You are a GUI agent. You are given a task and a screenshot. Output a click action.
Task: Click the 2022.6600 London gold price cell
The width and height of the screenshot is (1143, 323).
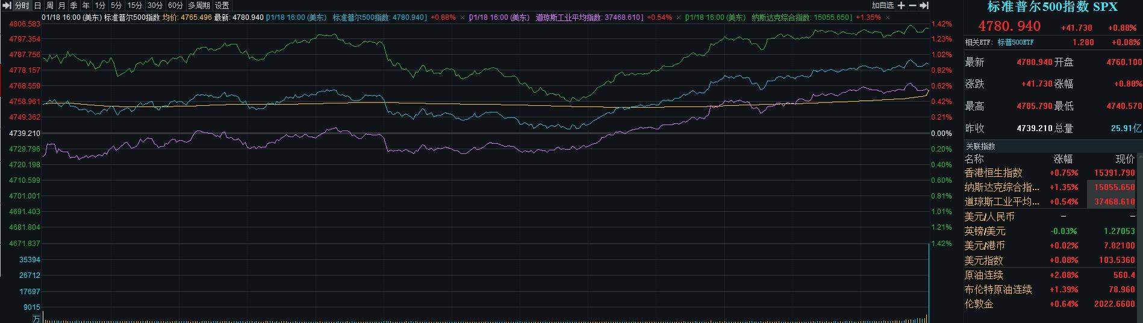(1115, 304)
